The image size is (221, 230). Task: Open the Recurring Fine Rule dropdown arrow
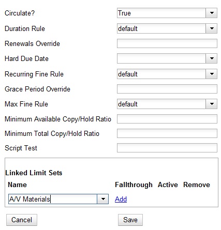(x=211, y=74)
